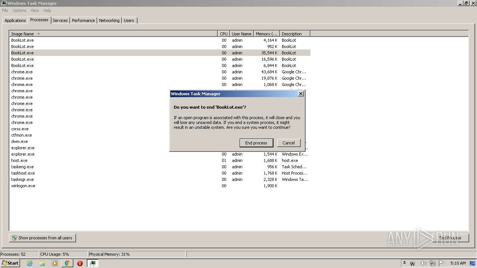The width and height of the screenshot is (477, 268).
Task: Select the taskhost.exe process
Action: click(23, 173)
